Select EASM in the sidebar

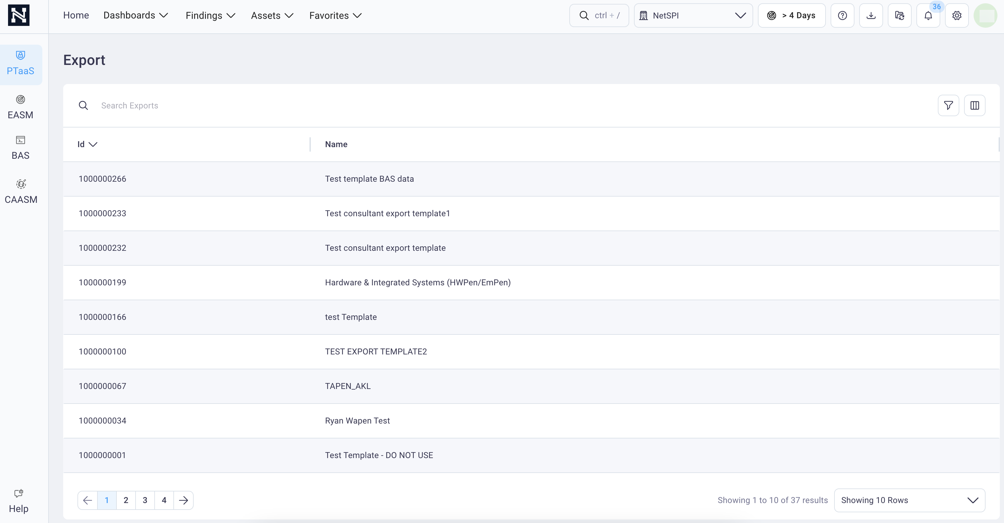(21, 107)
